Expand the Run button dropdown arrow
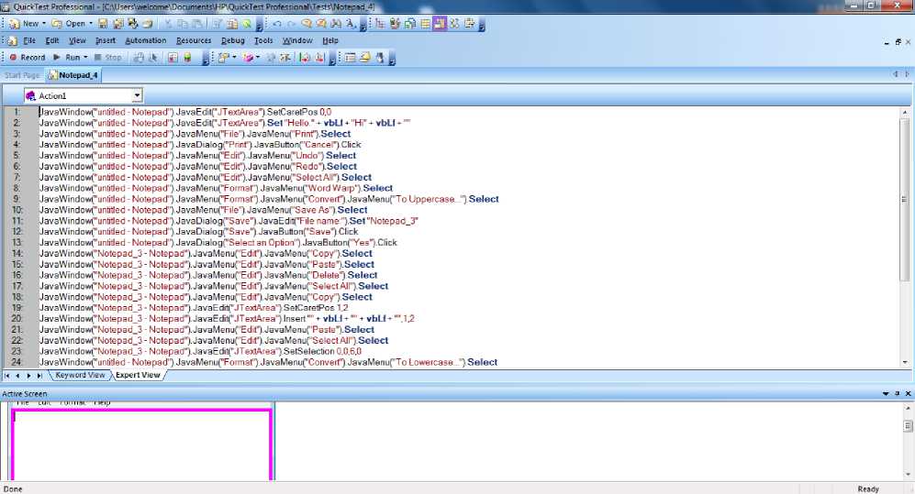The width and height of the screenshot is (915, 494). coord(84,57)
